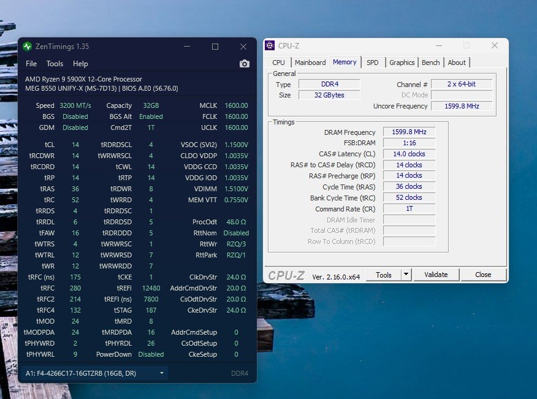The width and height of the screenshot is (537, 399).
Task: Click the Channel # 2 x 64-bit field
Action: point(462,84)
